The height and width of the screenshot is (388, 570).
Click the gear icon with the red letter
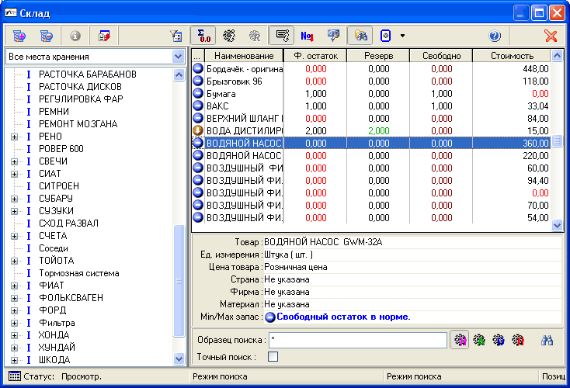[x=518, y=340]
